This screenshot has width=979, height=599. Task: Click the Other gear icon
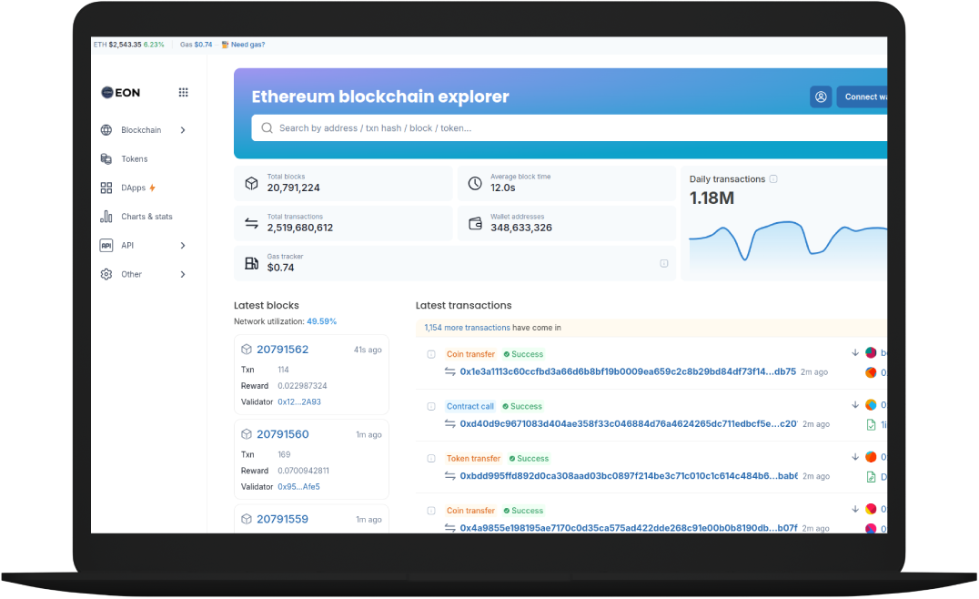(106, 274)
